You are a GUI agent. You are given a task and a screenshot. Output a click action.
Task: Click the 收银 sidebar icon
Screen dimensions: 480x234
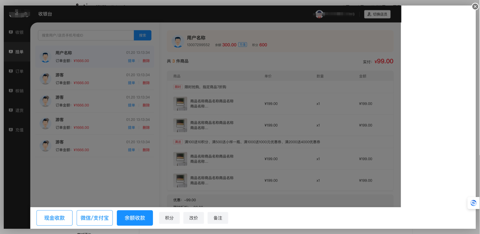point(11,32)
